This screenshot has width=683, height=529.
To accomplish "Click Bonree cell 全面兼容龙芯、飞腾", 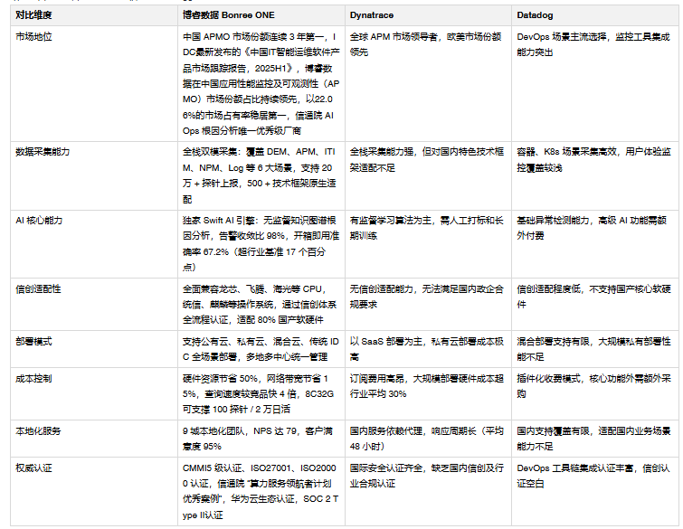I will tap(260, 305).
